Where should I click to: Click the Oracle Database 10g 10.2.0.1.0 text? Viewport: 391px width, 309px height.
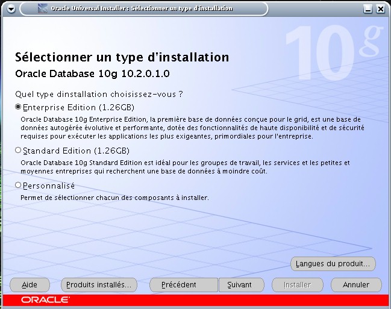(92, 74)
